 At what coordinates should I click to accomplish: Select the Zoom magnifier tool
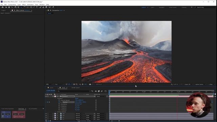coord(12,7)
